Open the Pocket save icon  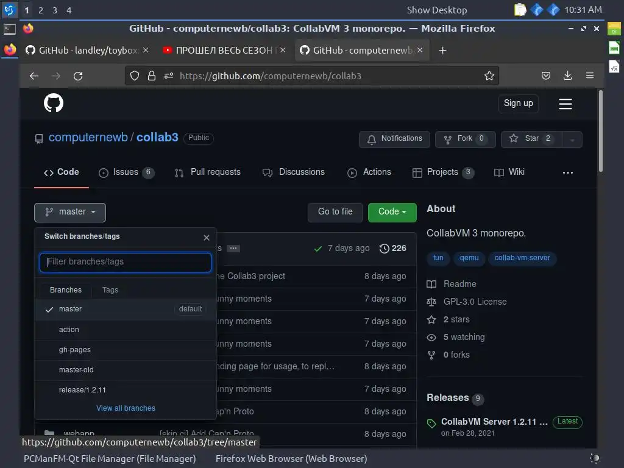pos(545,76)
